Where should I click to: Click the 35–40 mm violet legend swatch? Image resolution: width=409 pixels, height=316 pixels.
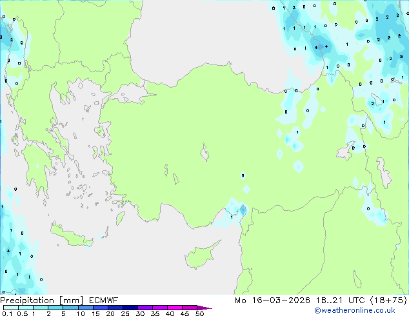[x=159, y=308]
